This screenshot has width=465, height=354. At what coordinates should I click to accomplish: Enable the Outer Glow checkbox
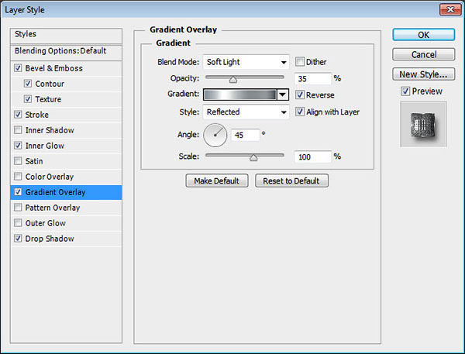[x=18, y=222]
